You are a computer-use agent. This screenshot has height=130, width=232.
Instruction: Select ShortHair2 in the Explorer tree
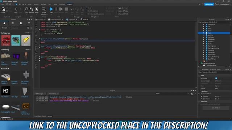click(x=211, y=52)
